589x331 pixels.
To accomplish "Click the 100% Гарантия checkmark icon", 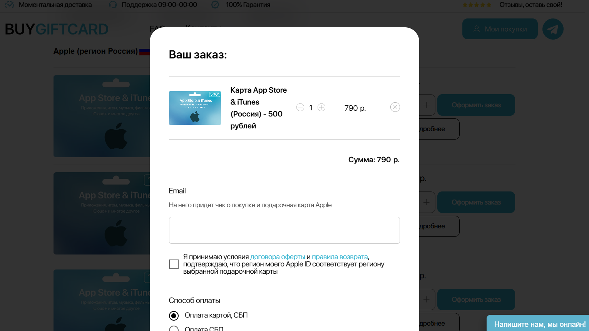I will click(214, 5).
